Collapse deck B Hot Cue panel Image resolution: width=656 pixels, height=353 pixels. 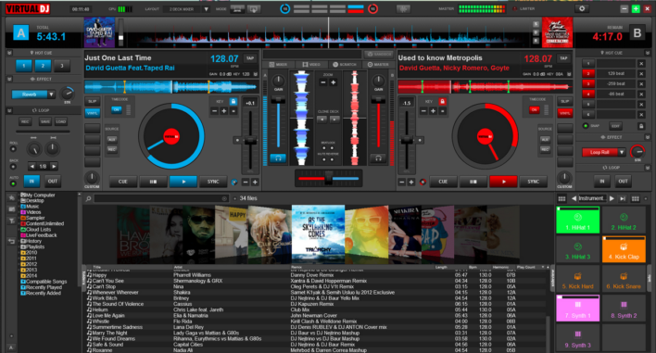[x=648, y=53]
